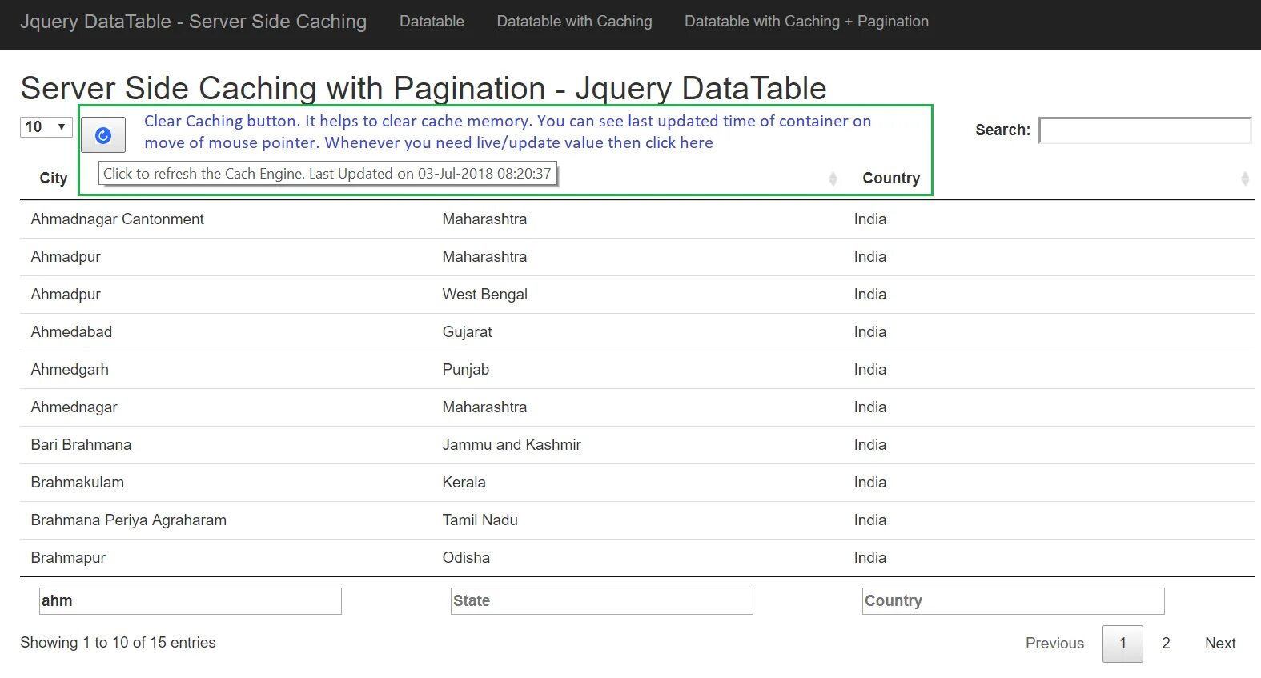Viewport: 1261px width, 678px height.
Task: Sort by the State column arrows
Action: click(x=833, y=179)
